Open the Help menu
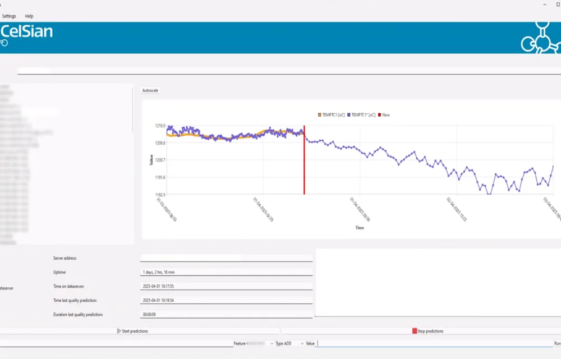 point(29,16)
